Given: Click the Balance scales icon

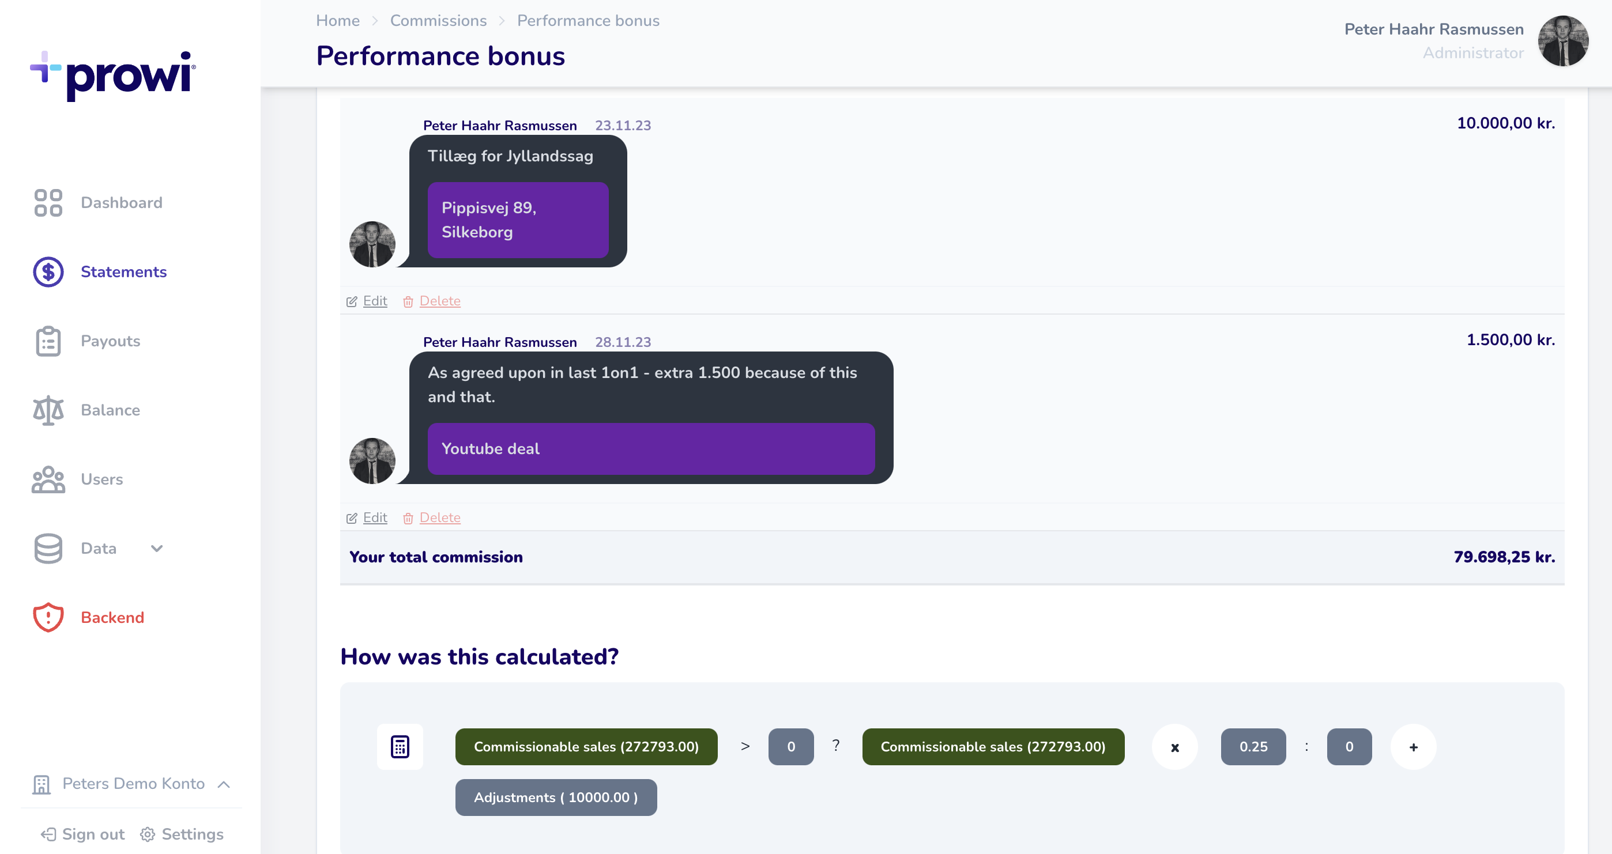Looking at the screenshot, I should click(x=47, y=410).
